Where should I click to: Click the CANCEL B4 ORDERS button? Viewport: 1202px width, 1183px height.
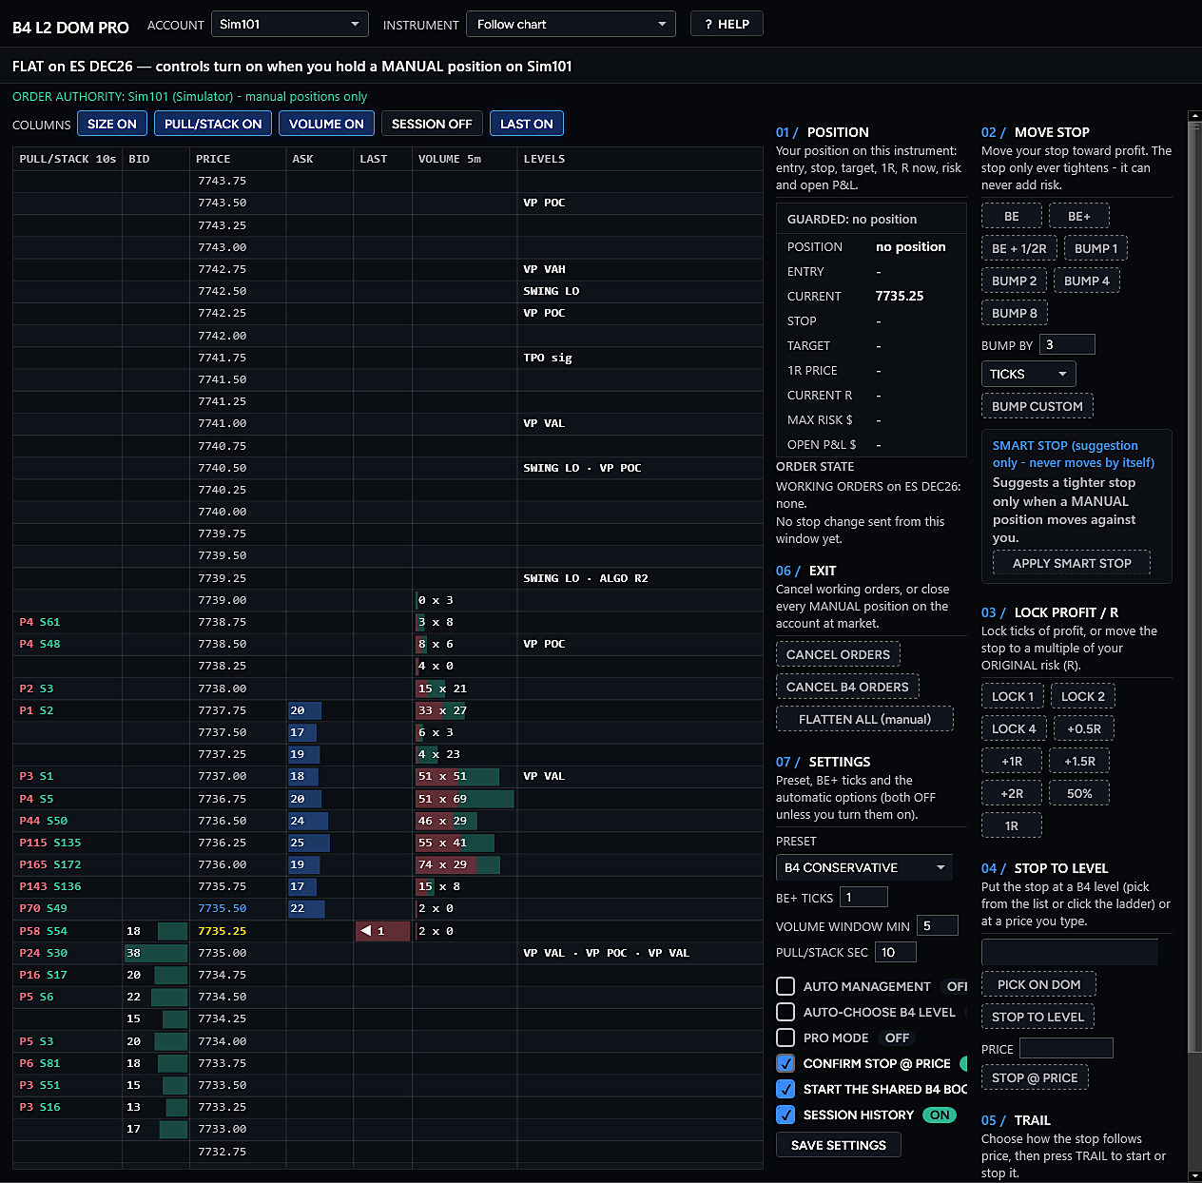pyautogui.click(x=847, y=687)
